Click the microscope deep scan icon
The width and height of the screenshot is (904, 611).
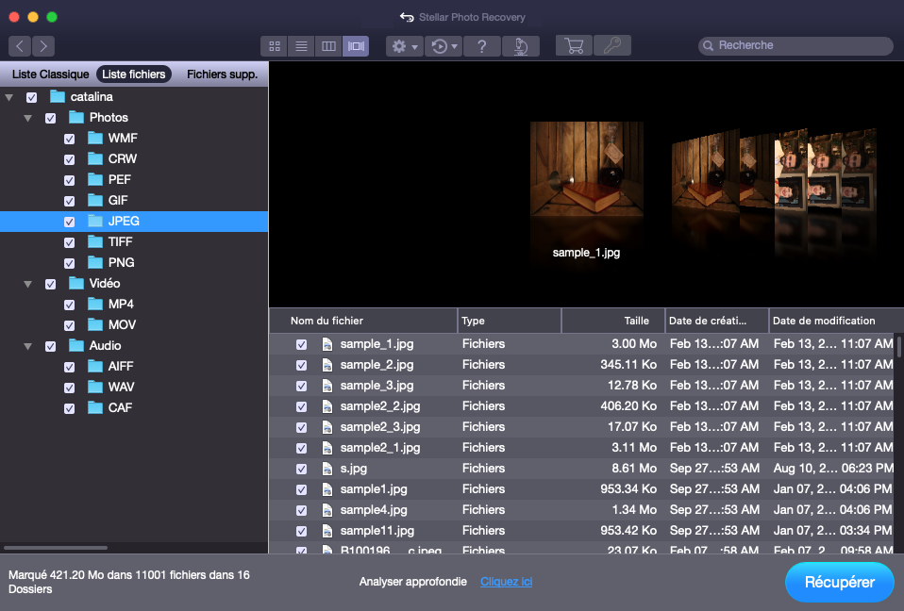point(520,46)
